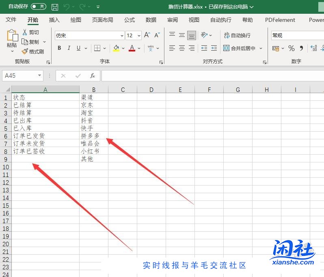The image size is (324, 277).
Task: Click increase indent icon
Action: [214, 48]
